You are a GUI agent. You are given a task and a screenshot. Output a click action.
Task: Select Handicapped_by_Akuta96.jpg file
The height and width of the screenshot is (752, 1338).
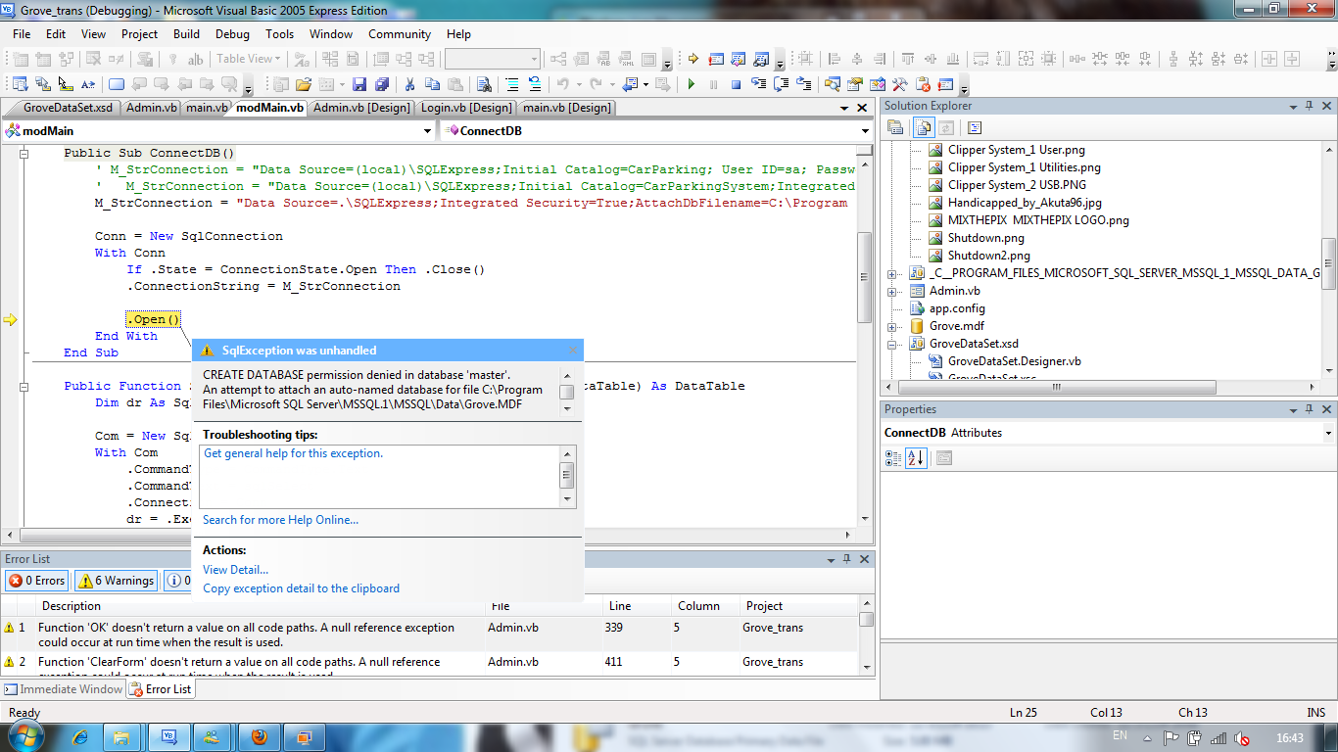pos(1023,203)
